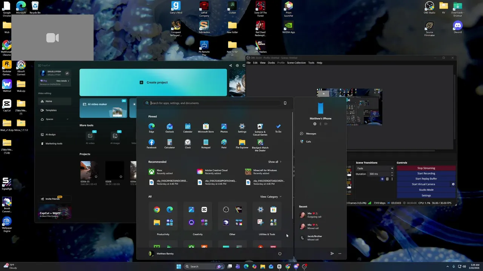Open Clock pinned app
Viewport: 483px width, 271px height.
[x=188, y=144]
